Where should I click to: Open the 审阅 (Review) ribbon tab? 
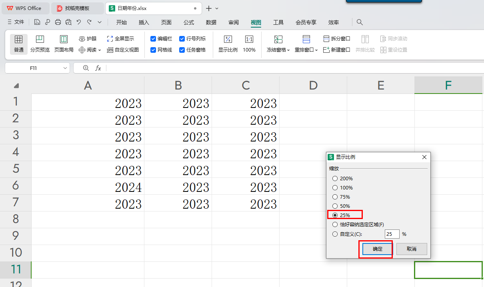point(234,22)
